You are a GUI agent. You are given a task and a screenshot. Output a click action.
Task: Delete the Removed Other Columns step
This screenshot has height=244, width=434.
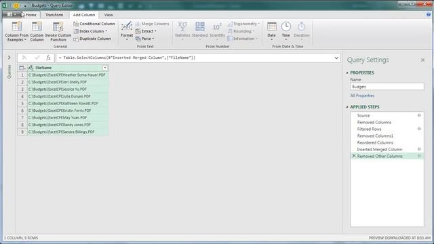354,156
